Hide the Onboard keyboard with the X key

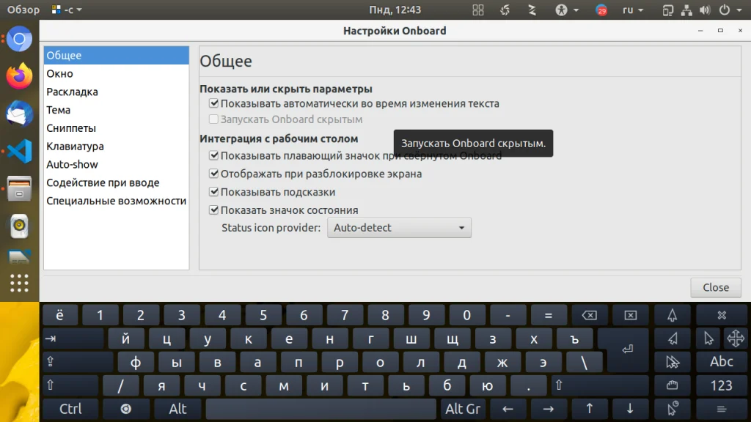tap(722, 315)
